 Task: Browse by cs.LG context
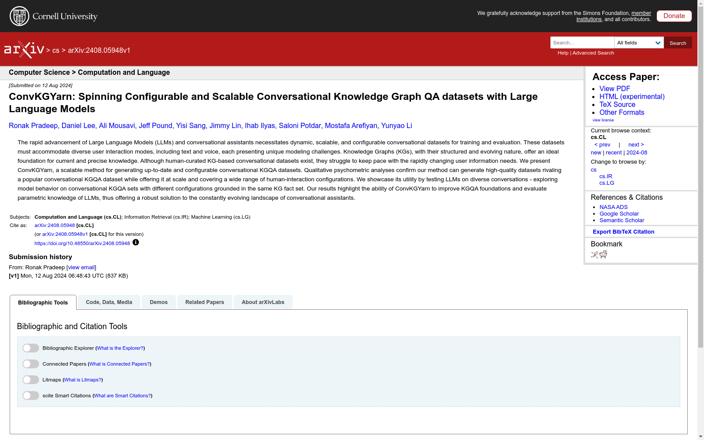pos(607,183)
